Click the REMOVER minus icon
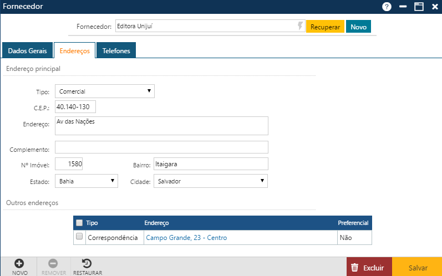 53,263
